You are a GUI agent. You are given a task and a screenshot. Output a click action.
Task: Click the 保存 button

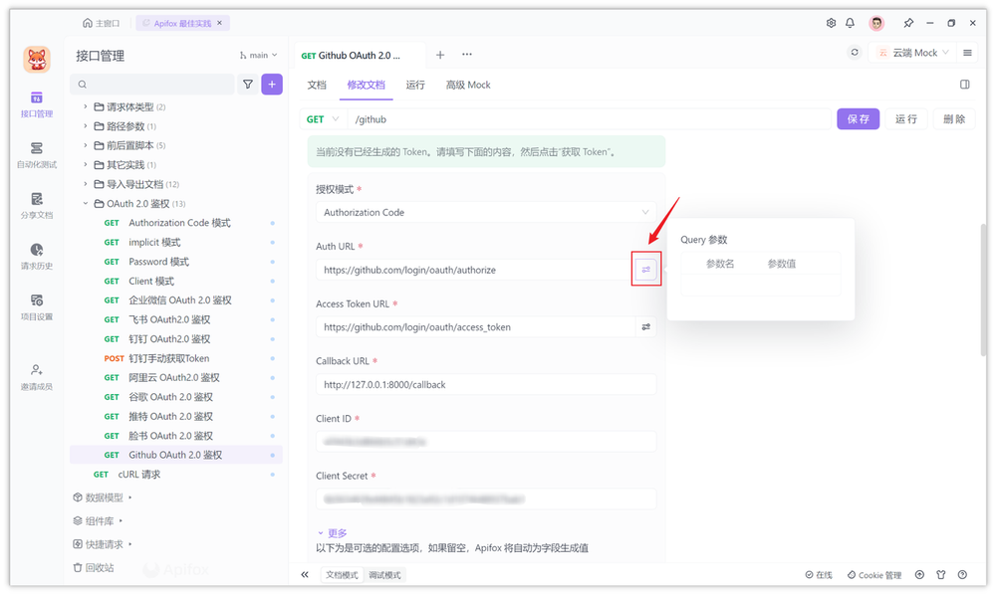858,117
